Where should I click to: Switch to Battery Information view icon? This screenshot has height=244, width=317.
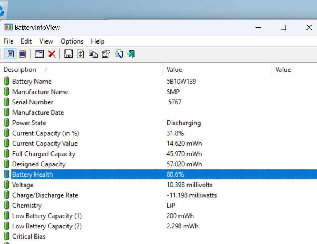11,54
